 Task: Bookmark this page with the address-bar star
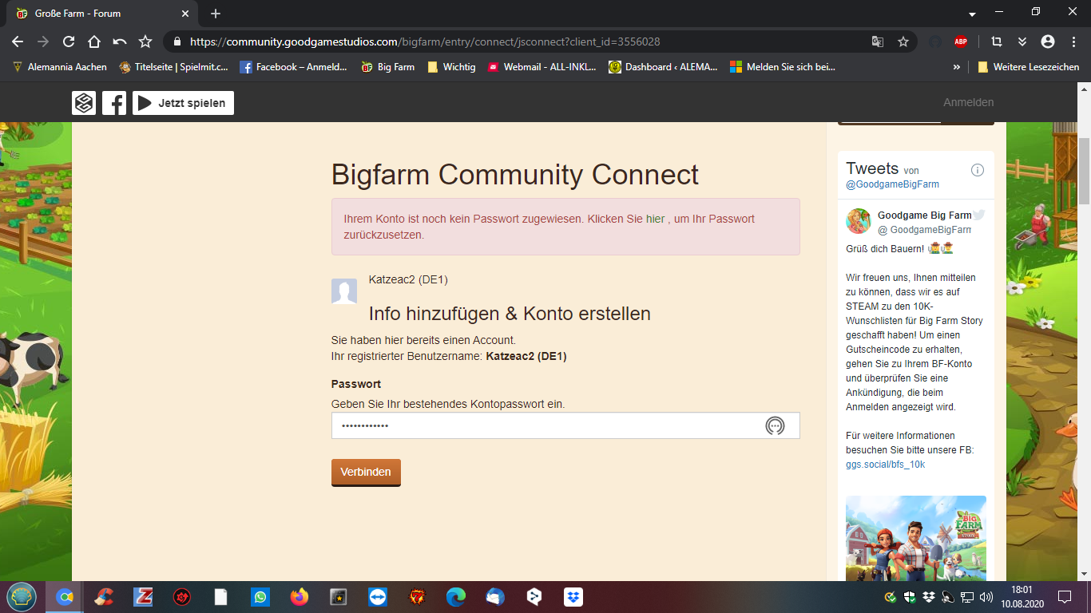point(903,42)
